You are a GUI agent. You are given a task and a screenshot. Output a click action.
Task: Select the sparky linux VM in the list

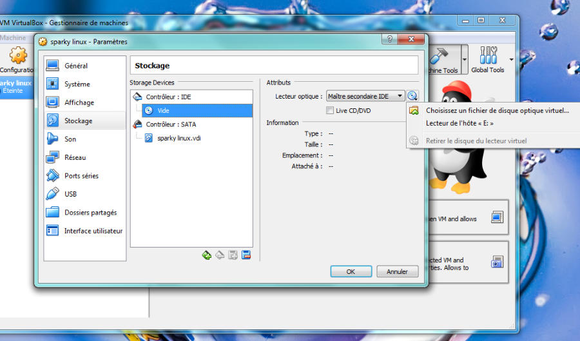[17, 87]
